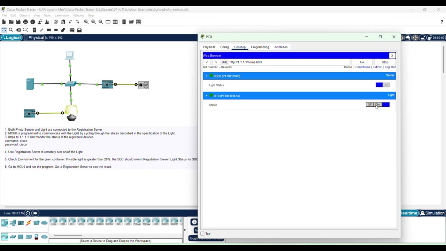This screenshot has height=251, width=446.
Task: Add a simple PDU envelope
Action: point(72,30)
